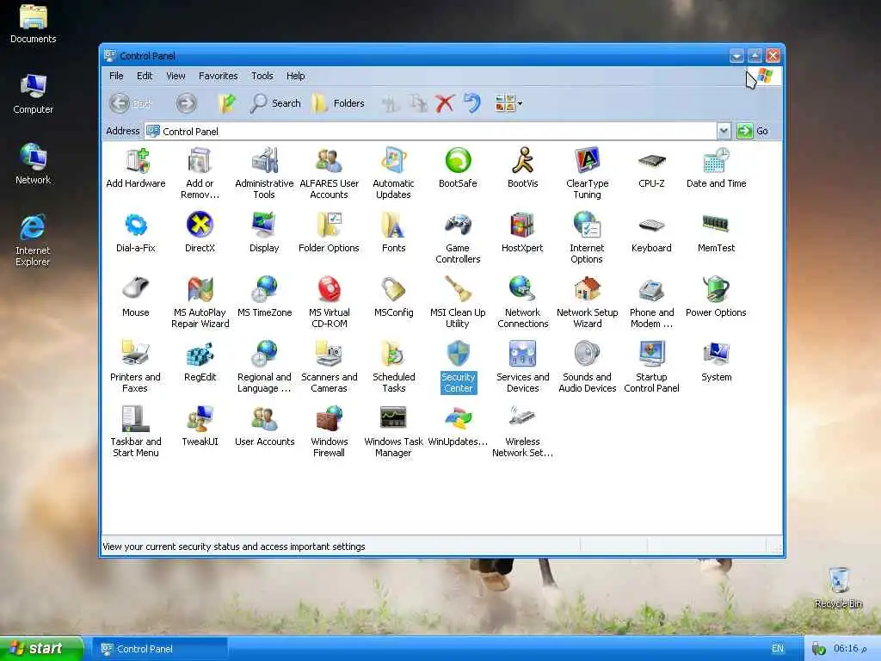Launch the BootVis icon
This screenshot has width=881, height=661.
tap(522, 168)
